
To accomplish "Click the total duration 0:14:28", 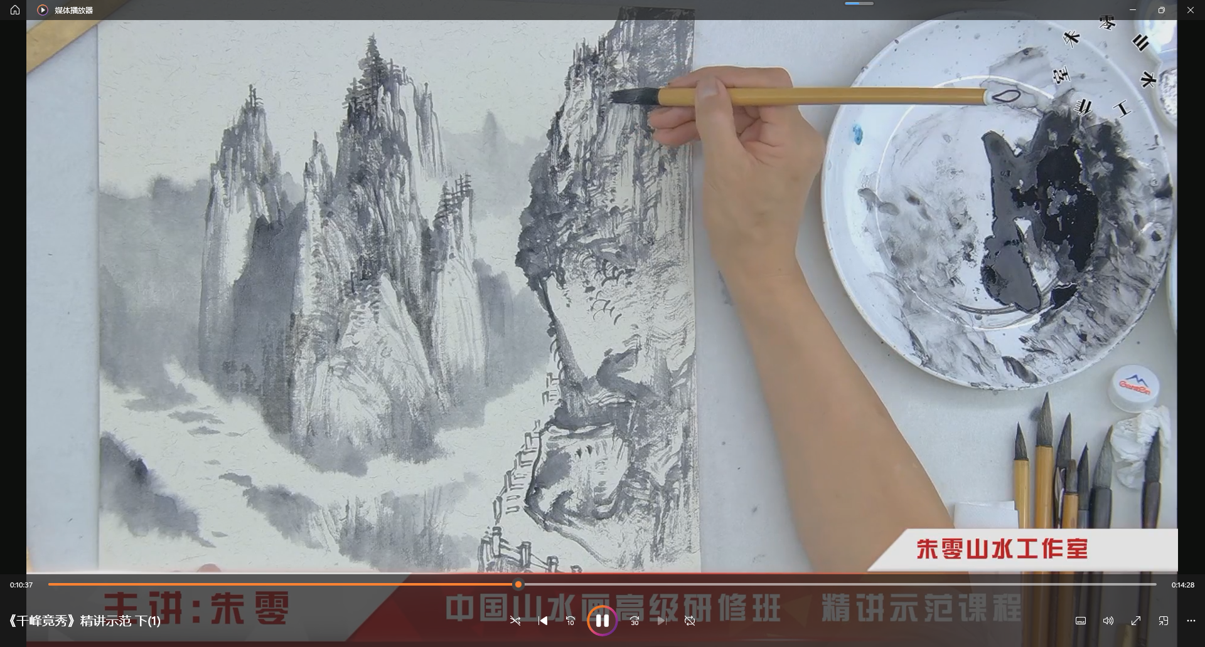I will point(1182,585).
